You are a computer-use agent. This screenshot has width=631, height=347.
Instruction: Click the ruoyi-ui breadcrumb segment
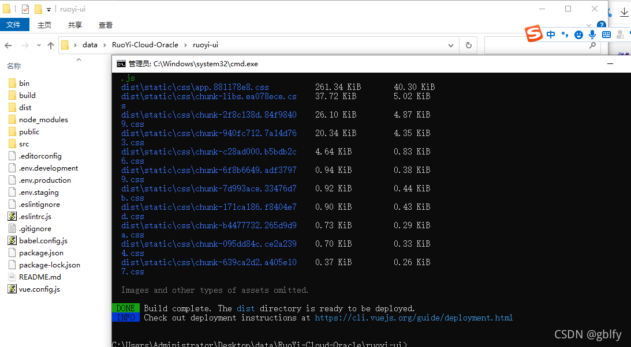[x=206, y=44]
